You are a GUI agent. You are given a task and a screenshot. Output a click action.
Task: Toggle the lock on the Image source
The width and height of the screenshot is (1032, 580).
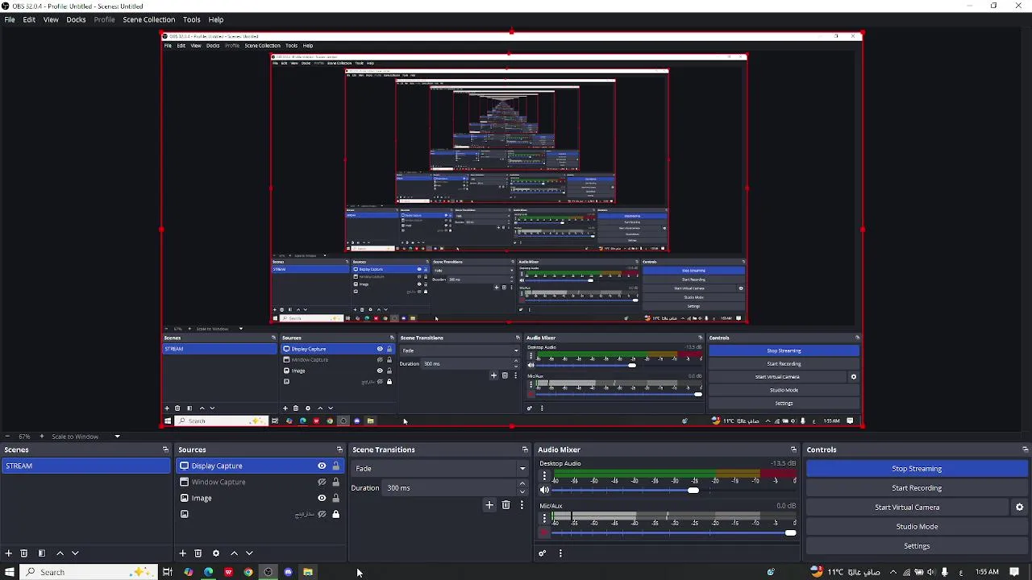point(335,498)
